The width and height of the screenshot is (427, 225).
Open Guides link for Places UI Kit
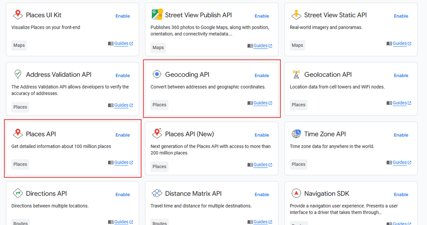pyautogui.click(x=121, y=43)
